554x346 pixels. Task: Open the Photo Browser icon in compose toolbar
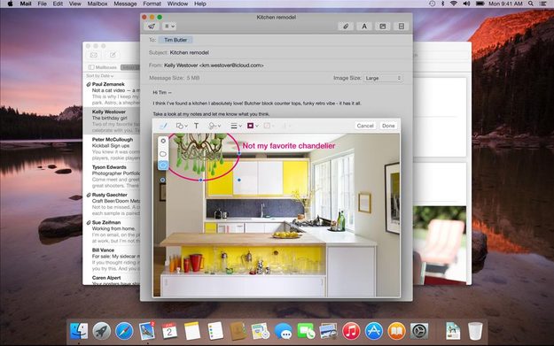[x=383, y=26]
